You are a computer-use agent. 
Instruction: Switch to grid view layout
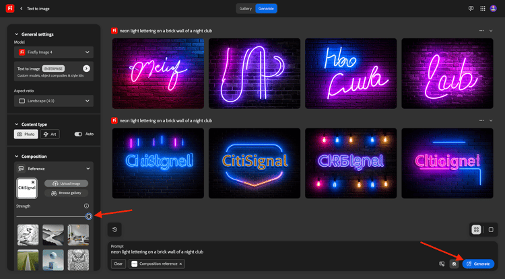coord(476,229)
